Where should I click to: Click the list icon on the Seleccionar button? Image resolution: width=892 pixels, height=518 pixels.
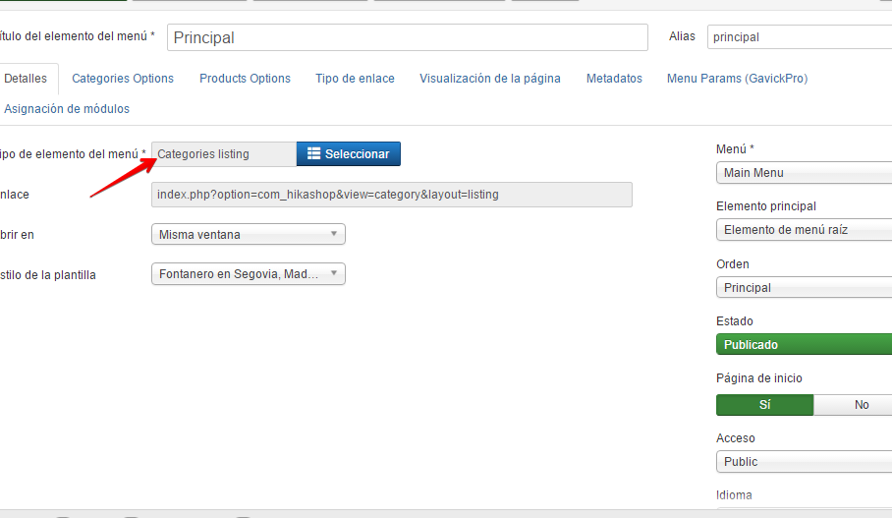[x=313, y=153]
